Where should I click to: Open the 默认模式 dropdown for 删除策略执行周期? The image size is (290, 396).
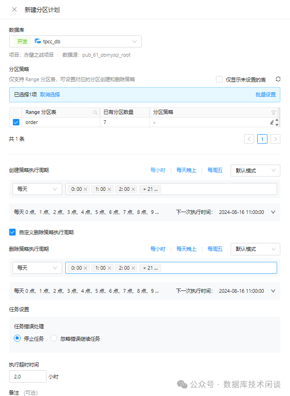coord(255,249)
